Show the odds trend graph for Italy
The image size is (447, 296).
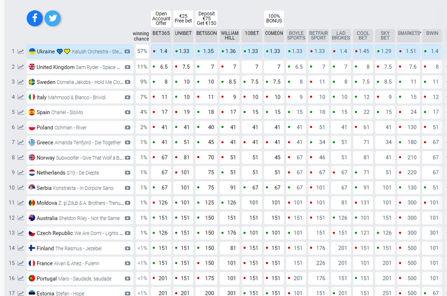coord(21,97)
